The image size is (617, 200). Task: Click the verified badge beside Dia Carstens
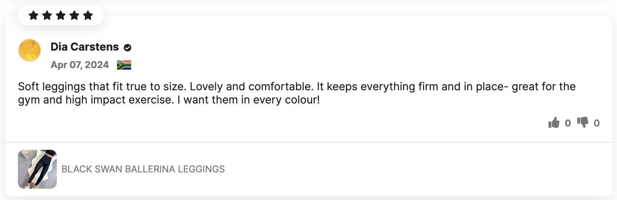point(128,47)
